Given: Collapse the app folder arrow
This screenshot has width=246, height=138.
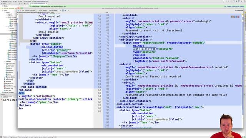Looking at the screenshot, I should click(4, 12).
